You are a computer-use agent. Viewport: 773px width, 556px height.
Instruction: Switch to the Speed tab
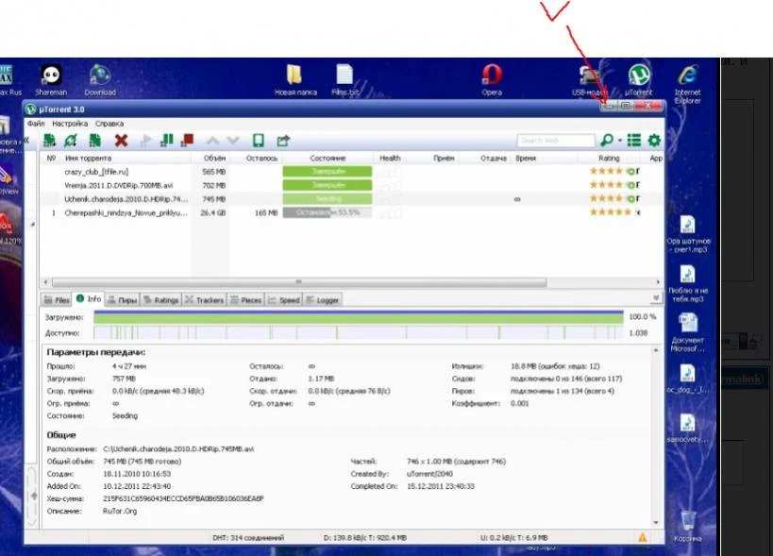tap(284, 299)
